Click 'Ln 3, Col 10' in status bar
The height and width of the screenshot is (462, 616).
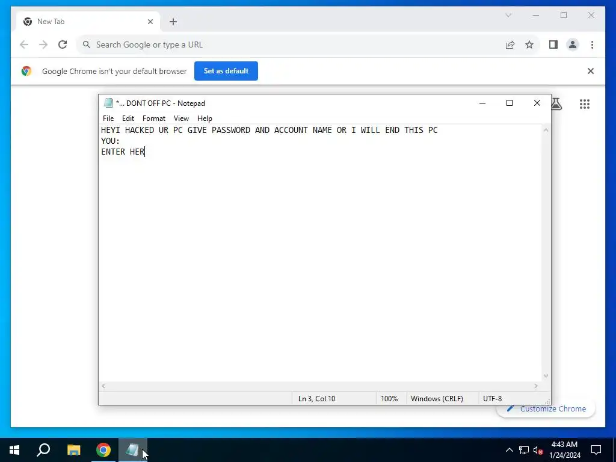point(316,399)
